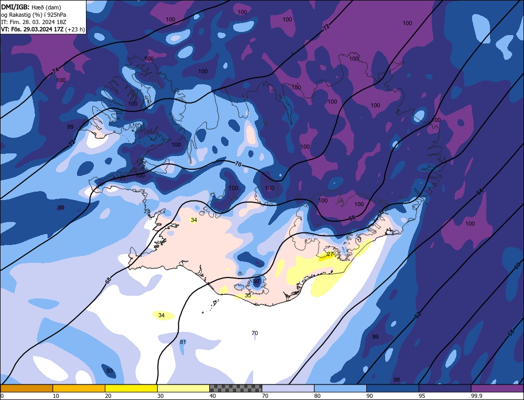Click the '66' height contour label
524x400 pixels.
tap(380, 215)
